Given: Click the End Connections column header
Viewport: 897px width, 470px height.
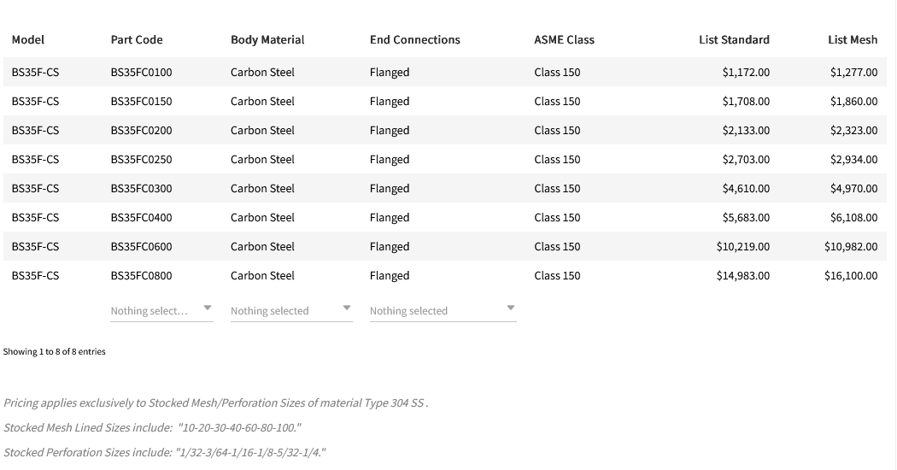Looking at the screenshot, I should [414, 39].
